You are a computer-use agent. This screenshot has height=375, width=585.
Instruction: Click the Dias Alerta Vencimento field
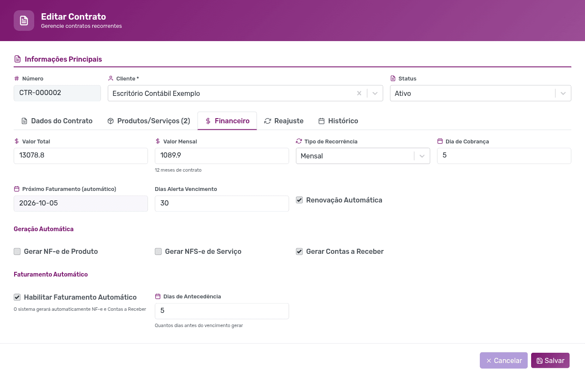222,203
